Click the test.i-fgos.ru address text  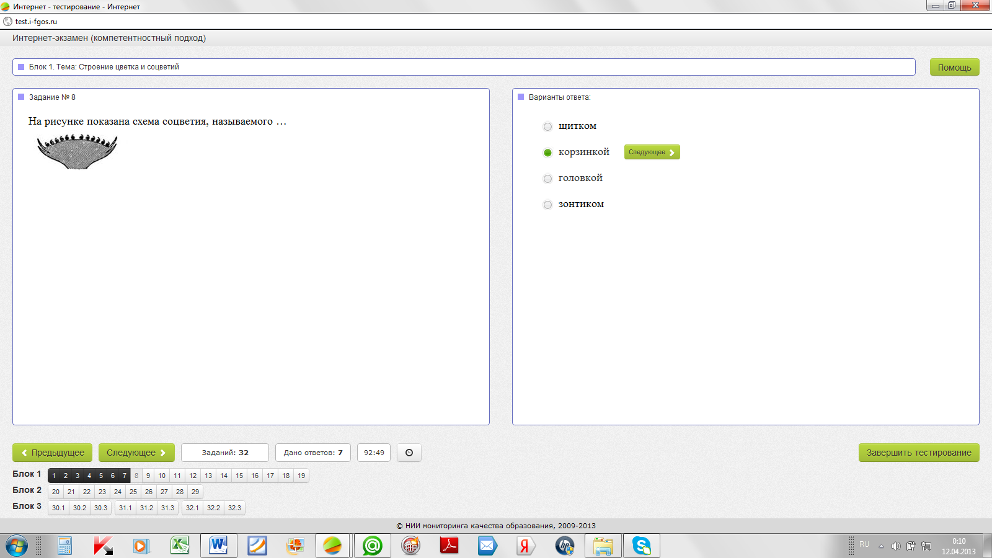pyautogui.click(x=36, y=22)
